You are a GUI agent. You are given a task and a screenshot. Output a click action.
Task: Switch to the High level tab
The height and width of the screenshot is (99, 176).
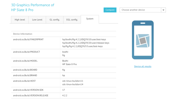coord(20,20)
